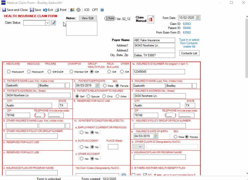
Task: Open the Other Claim ID dropdown
Action: pos(137,147)
